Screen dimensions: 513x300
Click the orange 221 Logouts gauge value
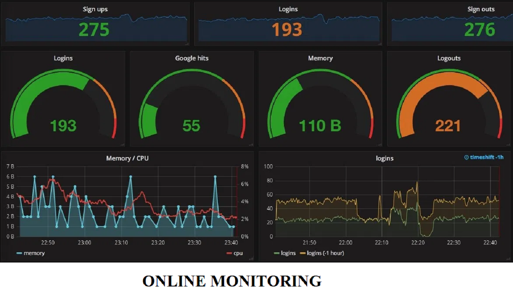coord(448,126)
